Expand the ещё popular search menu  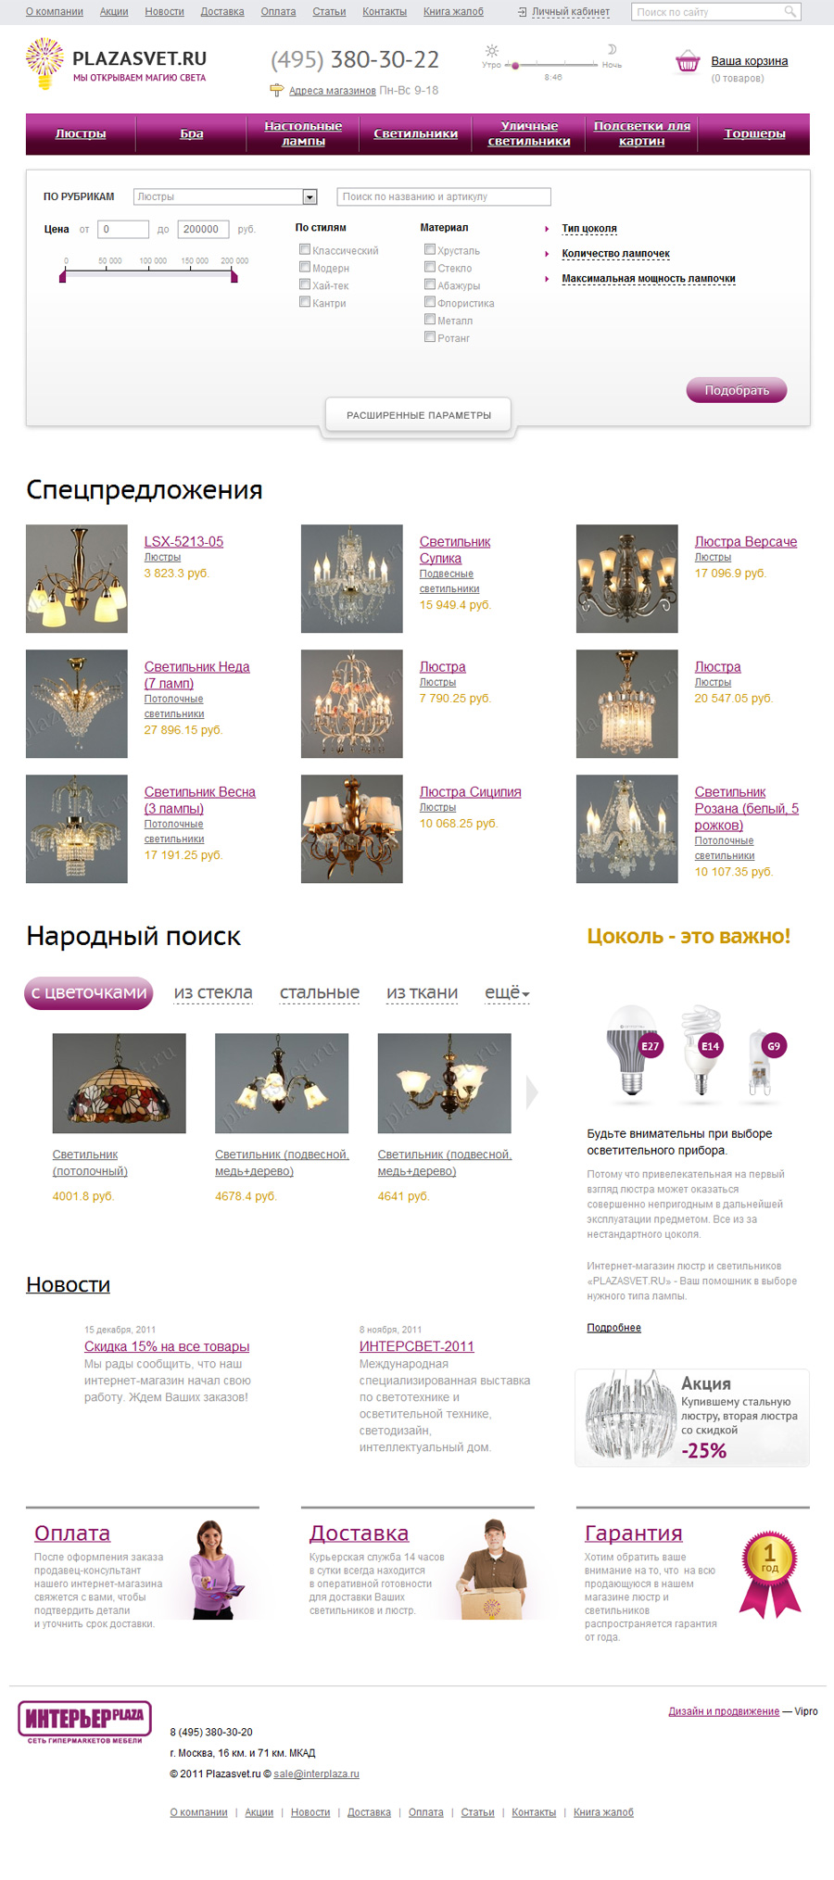(507, 992)
